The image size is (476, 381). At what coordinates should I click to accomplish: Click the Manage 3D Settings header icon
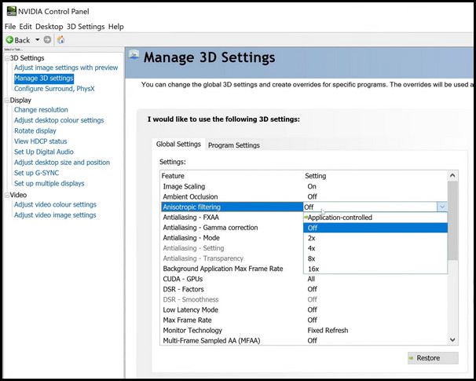pos(134,55)
